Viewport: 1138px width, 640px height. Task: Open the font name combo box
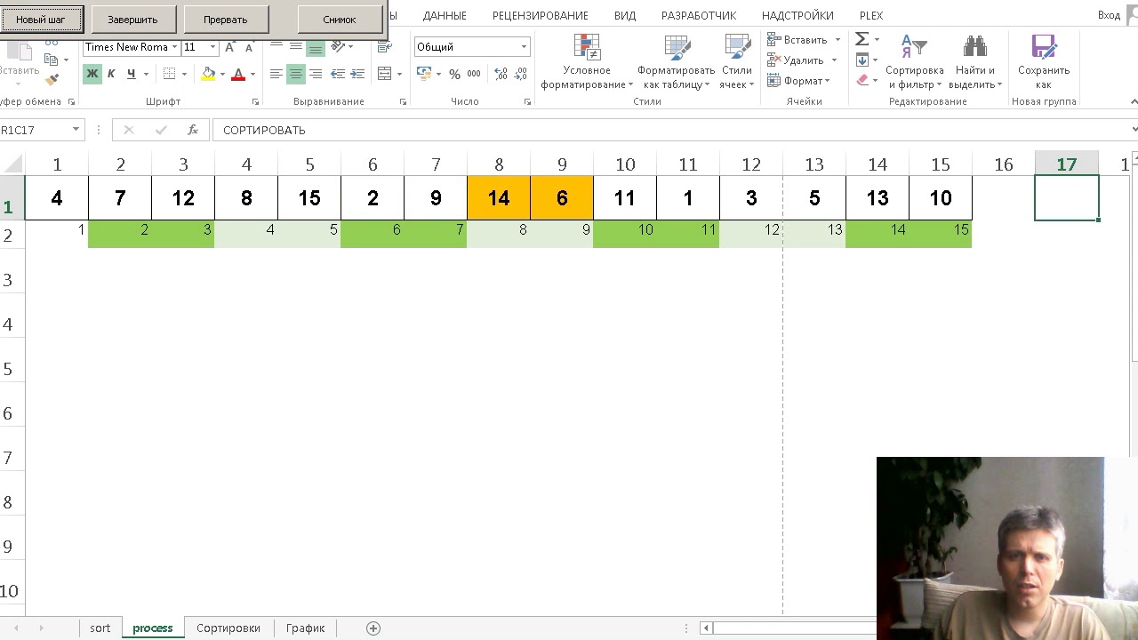coord(132,47)
